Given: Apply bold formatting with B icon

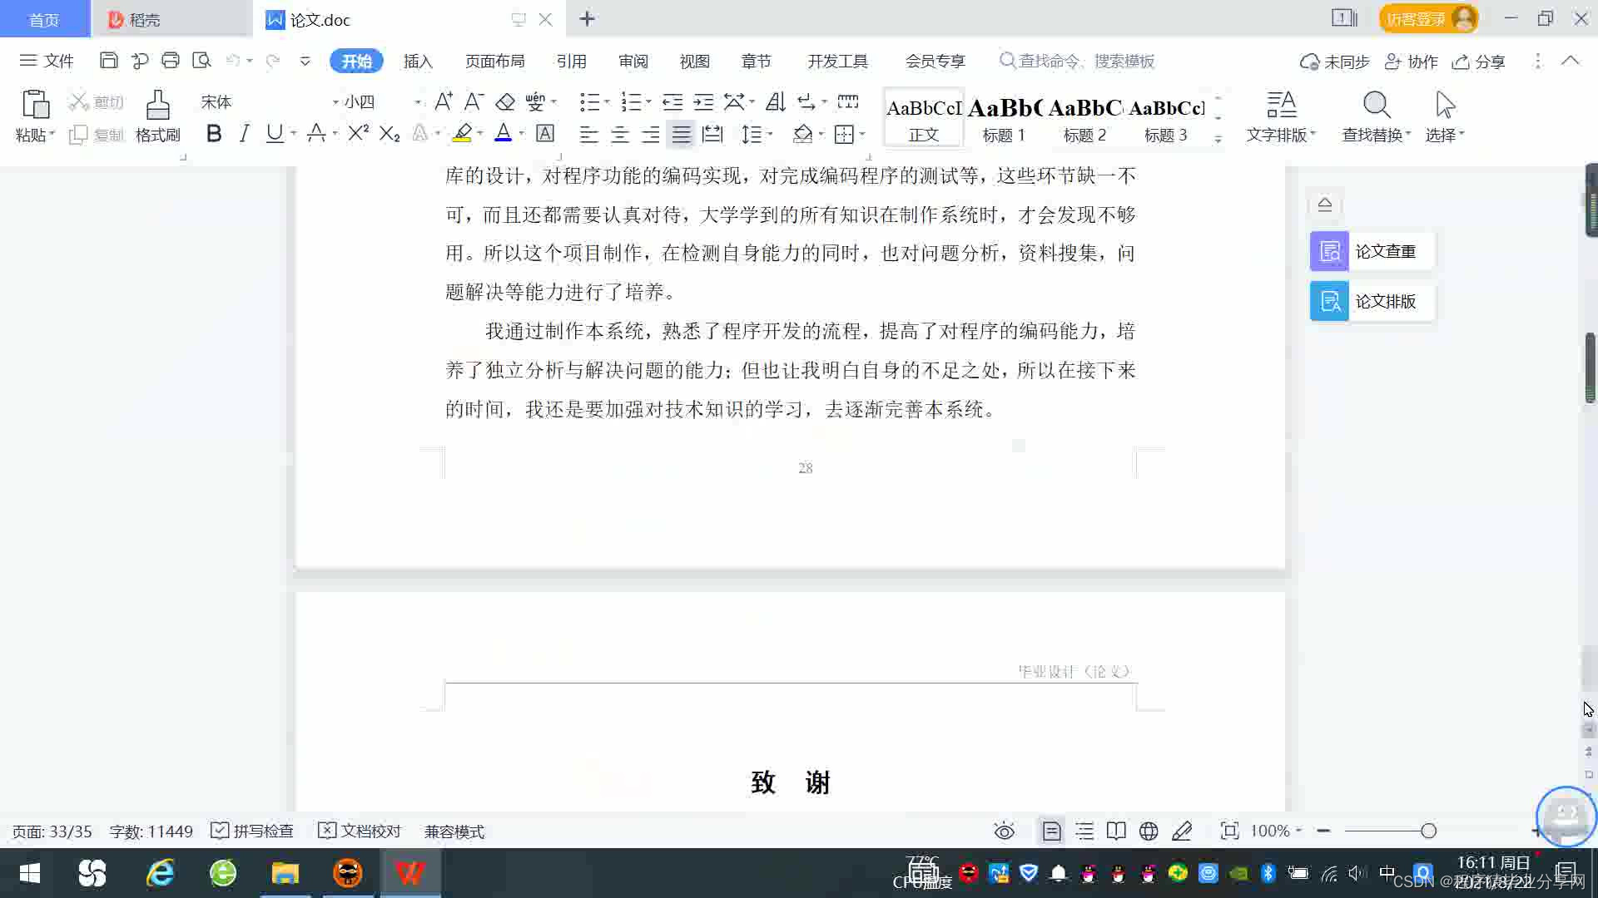Looking at the screenshot, I should click(x=214, y=134).
